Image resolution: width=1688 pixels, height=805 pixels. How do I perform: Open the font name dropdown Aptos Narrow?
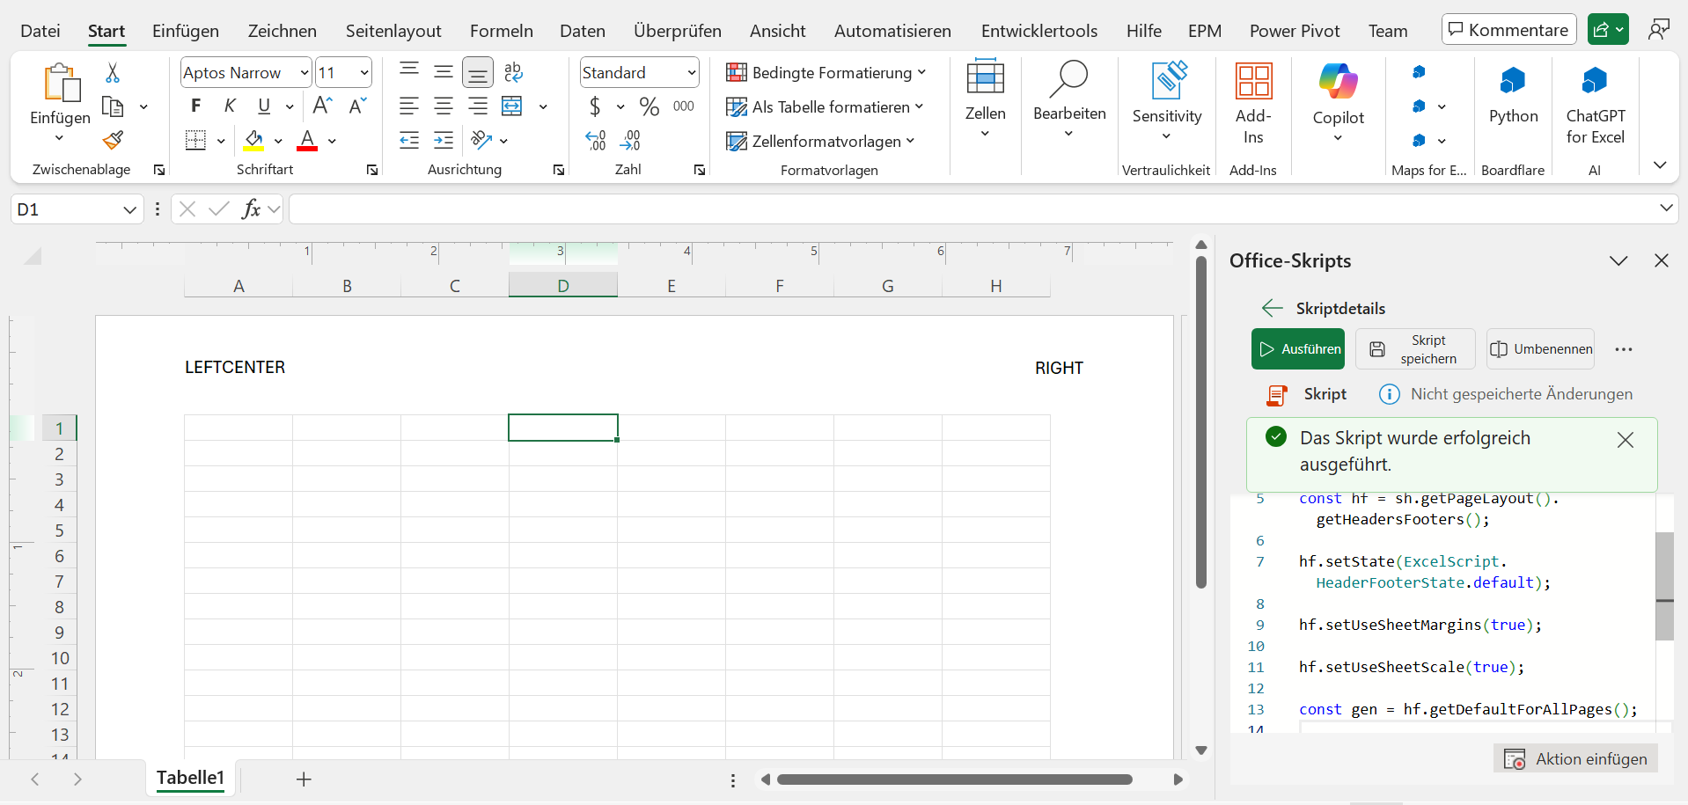tap(305, 72)
